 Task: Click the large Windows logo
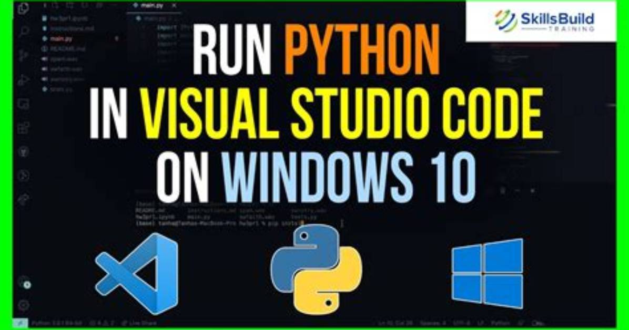(488, 273)
